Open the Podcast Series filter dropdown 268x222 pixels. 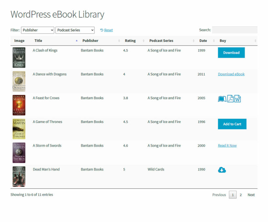pyautogui.click(x=75, y=30)
